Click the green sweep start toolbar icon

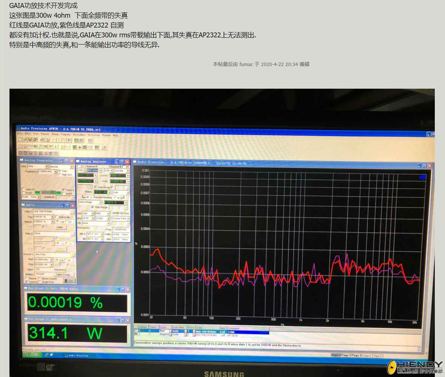(76, 140)
